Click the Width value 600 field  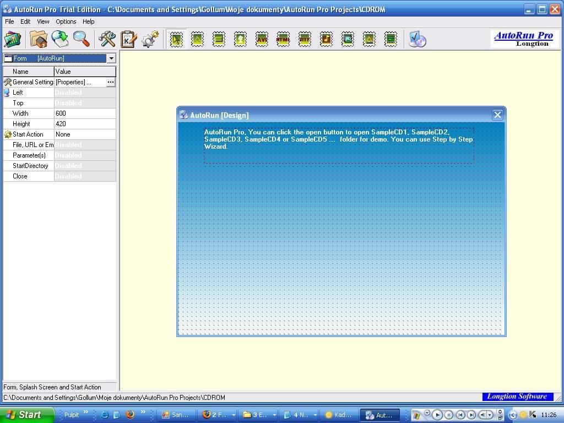pos(85,113)
